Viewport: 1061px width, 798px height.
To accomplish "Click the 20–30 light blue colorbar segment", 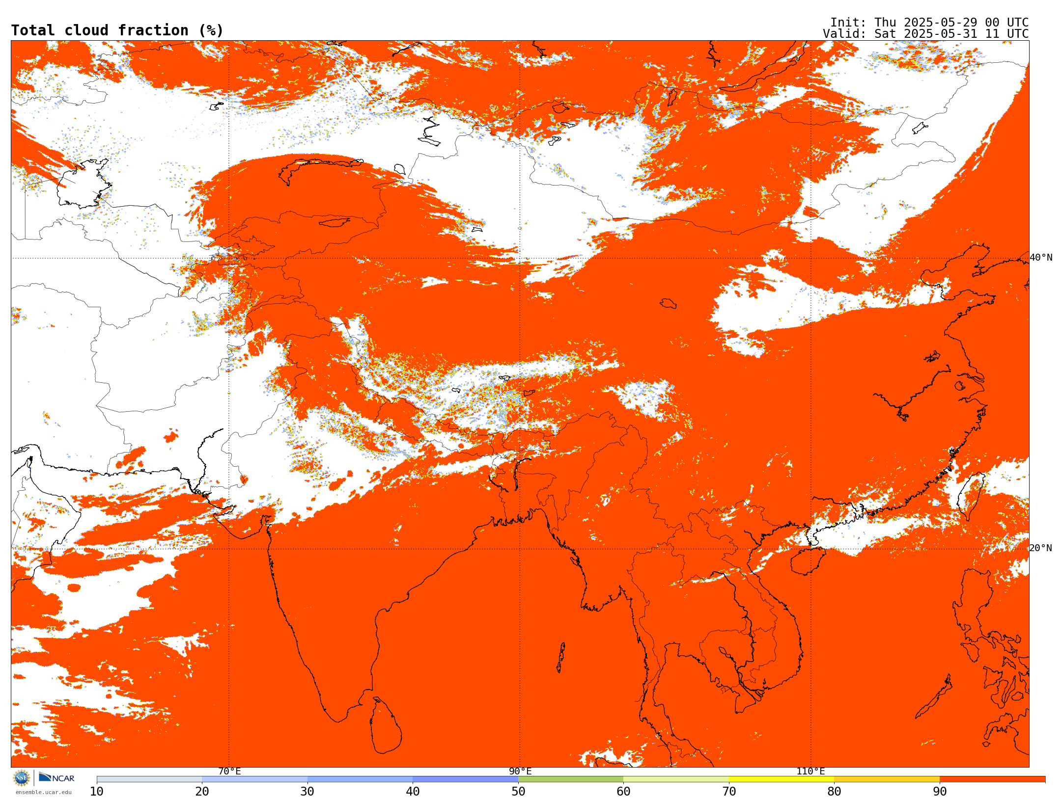I will click(254, 779).
